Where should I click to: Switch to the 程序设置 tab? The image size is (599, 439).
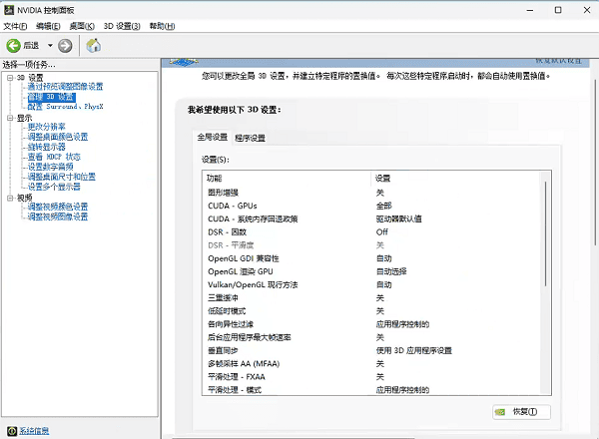pos(250,137)
